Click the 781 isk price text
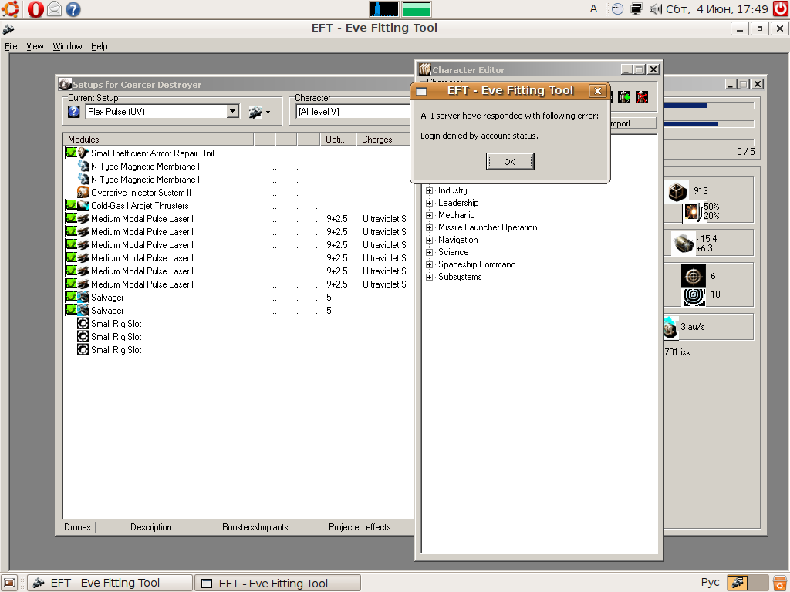 click(x=677, y=352)
